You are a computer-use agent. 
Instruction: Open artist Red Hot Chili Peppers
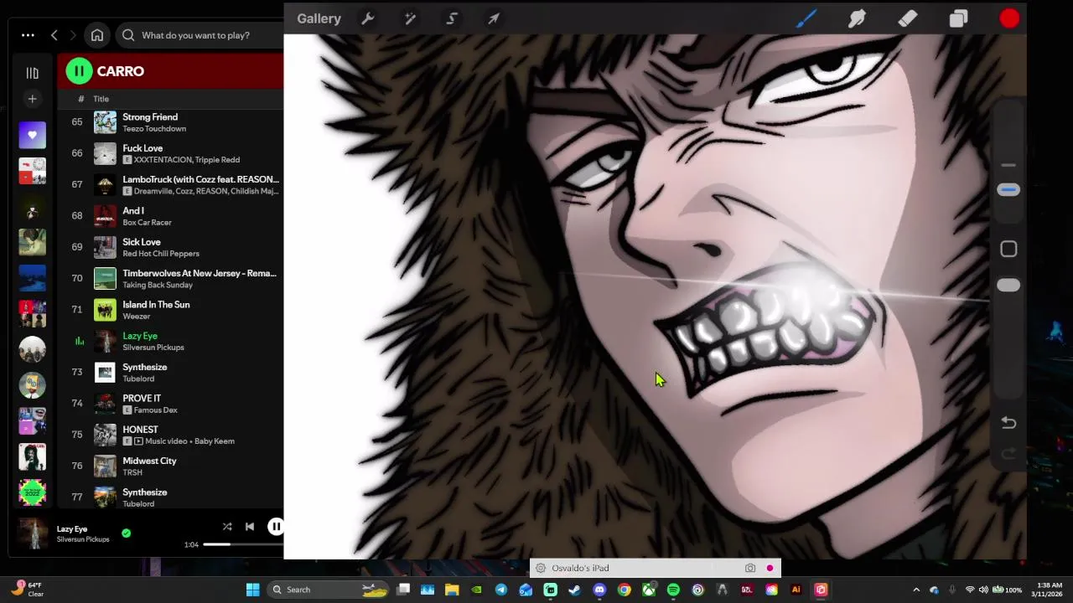click(x=161, y=254)
